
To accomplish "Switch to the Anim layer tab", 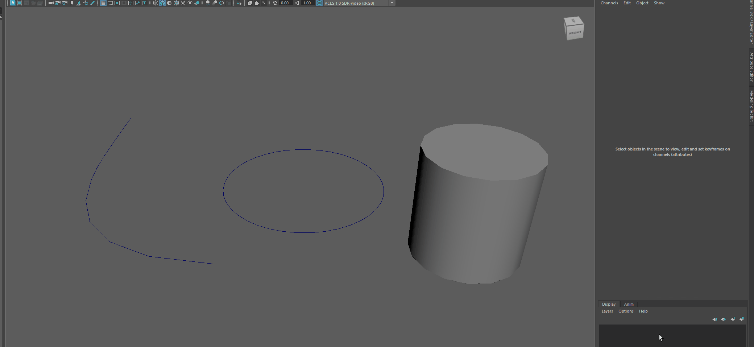I will click(629, 304).
